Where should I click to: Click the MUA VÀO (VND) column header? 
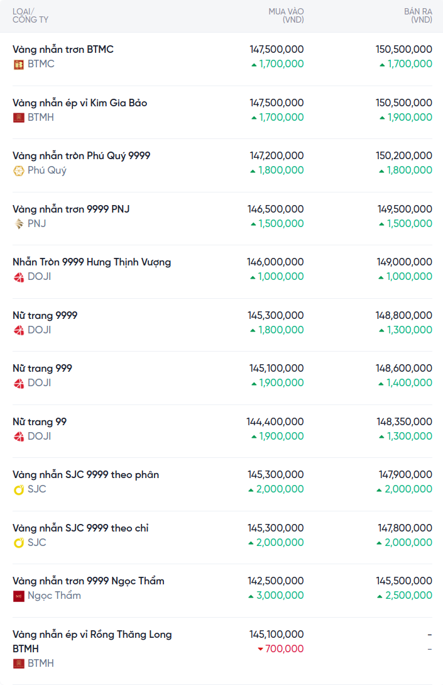click(x=286, y=16)
